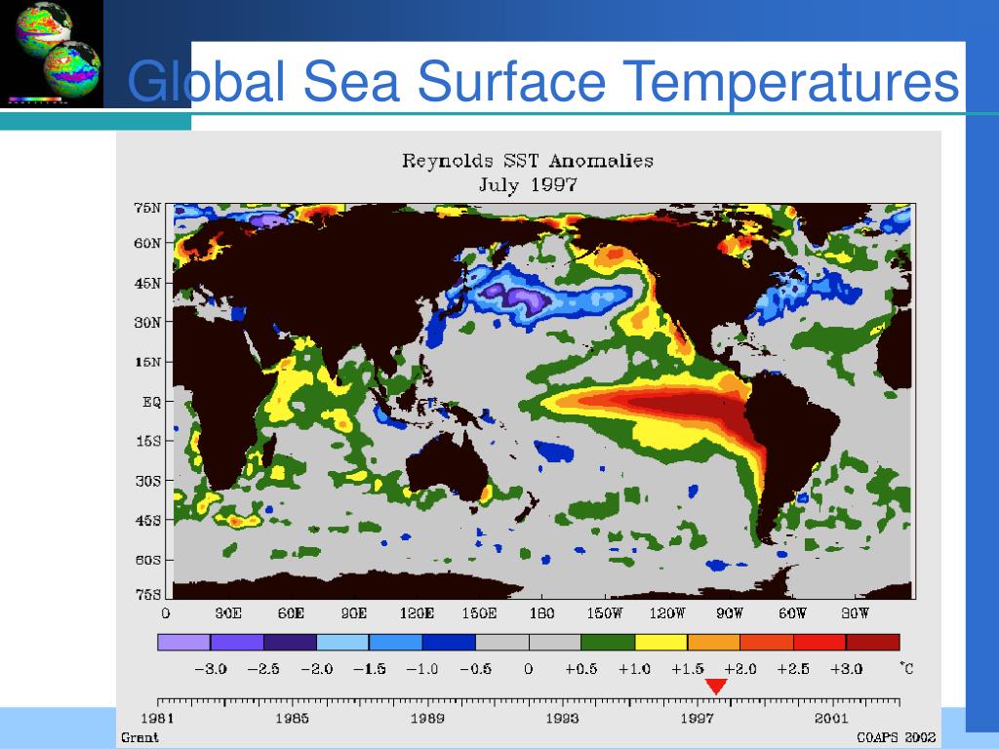Click the purple North Pacific cold anomaly
The image size is (999, 749).
point(517,298)
